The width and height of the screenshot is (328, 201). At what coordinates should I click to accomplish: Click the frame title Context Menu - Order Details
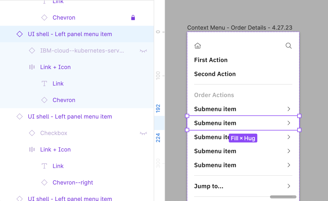[x=240, y=28]
